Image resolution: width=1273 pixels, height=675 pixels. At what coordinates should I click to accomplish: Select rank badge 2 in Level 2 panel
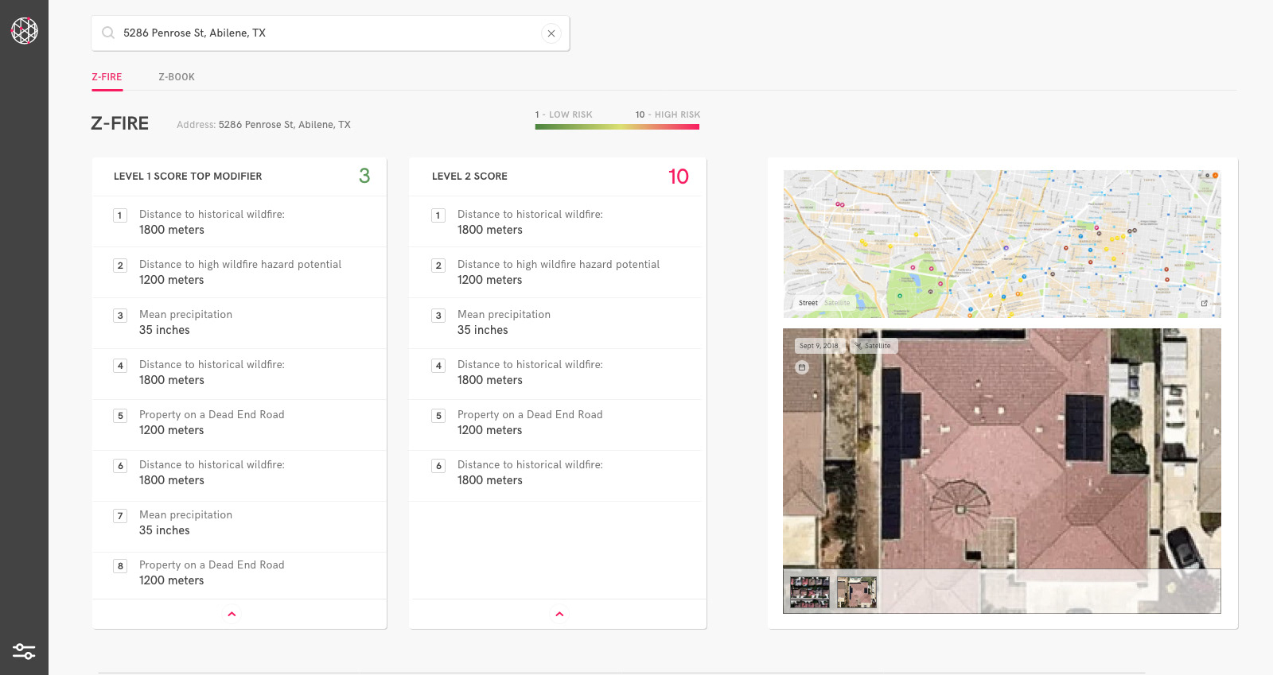coord(438,266)
